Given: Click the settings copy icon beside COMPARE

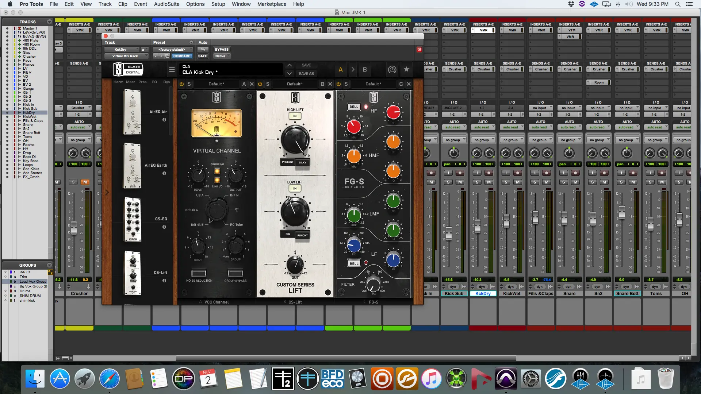Looking at the screenshot, I should tap(167, 56).
